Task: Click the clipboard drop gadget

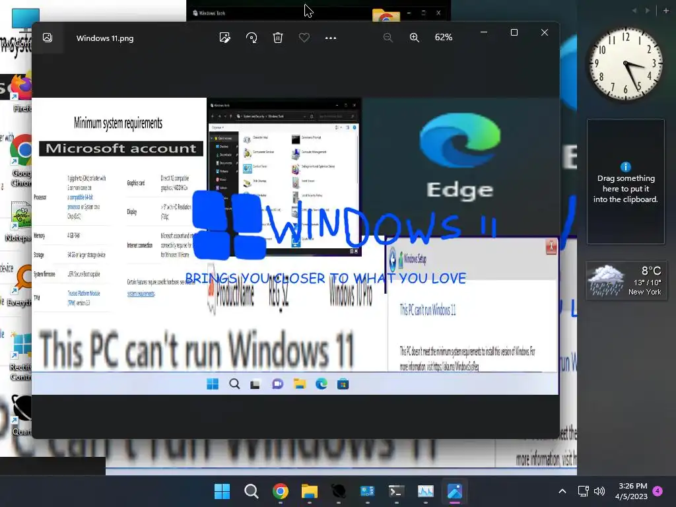Action: click(x=626, y=182)
